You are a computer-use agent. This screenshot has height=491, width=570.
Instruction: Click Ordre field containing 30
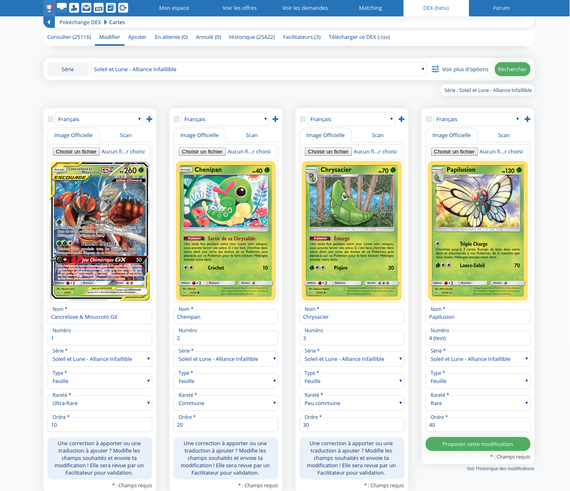coord(352,425)
